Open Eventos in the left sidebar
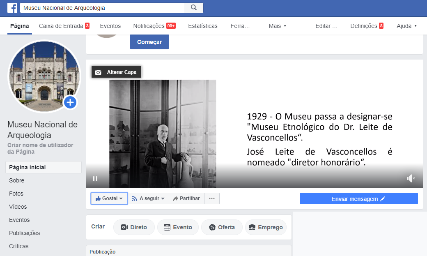 19,220
